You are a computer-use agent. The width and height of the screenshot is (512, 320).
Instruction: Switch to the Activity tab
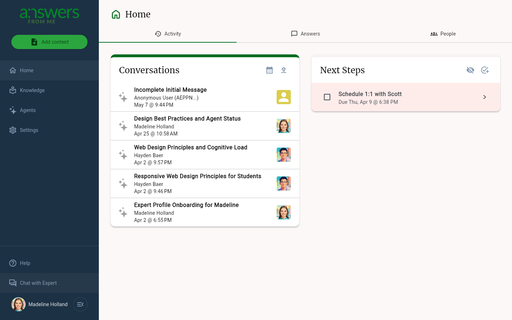point(168,34)
